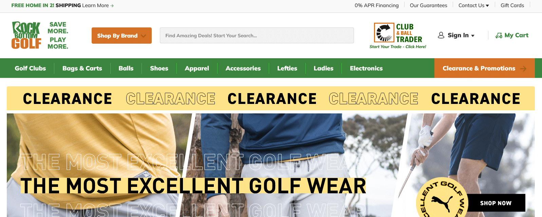Expand the Sign In menu arrow
542x217 pixels.
(473, 36)
